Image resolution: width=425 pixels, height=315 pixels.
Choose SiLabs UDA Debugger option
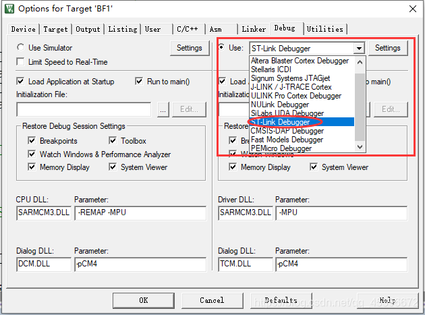point(302,113)
